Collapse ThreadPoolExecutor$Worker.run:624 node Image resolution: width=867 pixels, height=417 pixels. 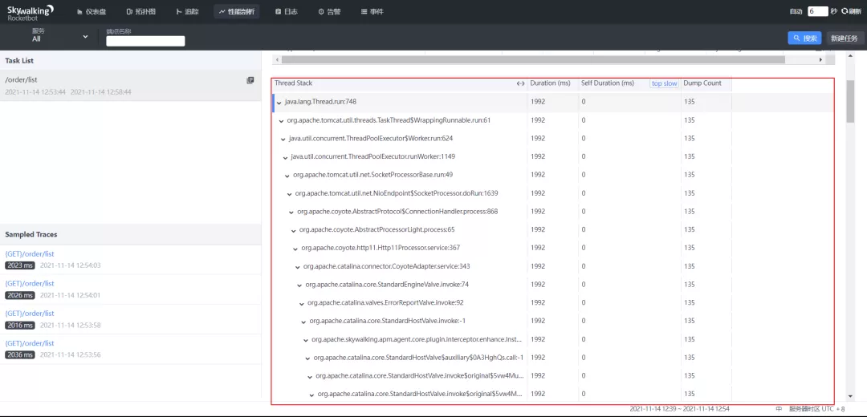tap(283, 139)
